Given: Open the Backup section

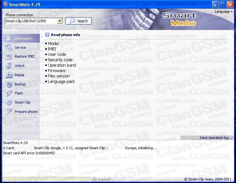Looking at the screenshot, I should tap(21, 84).
